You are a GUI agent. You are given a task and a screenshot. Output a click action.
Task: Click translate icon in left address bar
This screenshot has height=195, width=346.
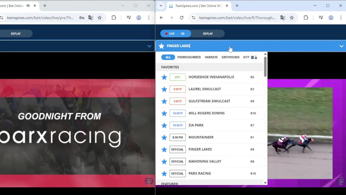point(90,18)
